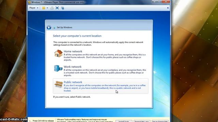Image resolution: width=218 pixels, height=122 pixels.
Task: Collapse the toolbar using double chevron
Action: point(168,8)
